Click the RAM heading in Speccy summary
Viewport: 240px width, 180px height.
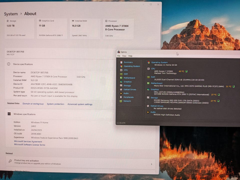point(153,77)
